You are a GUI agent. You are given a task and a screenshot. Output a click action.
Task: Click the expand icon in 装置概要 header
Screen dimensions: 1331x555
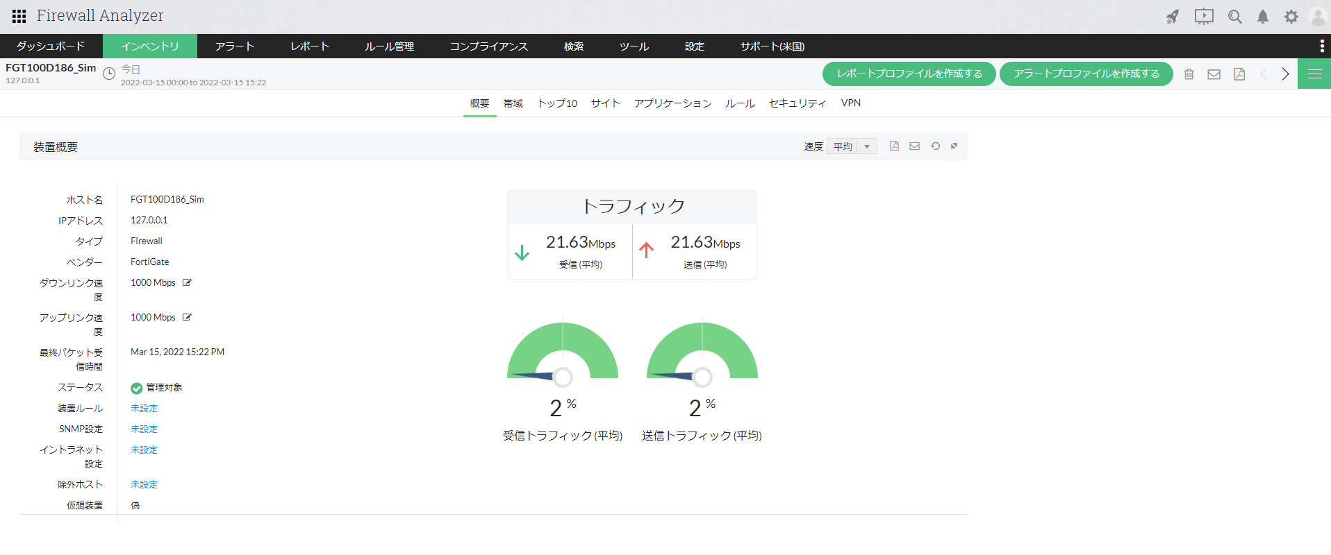tap(954, 146)
